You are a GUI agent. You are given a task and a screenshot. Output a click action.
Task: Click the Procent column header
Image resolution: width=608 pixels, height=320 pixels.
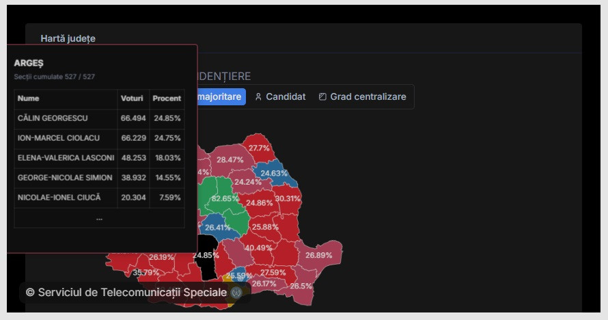click(167, 98)
